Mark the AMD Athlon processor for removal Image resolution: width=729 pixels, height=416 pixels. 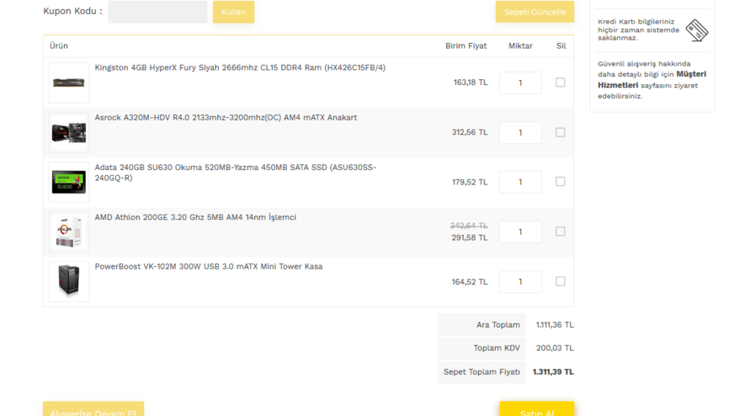coord(561,231)
